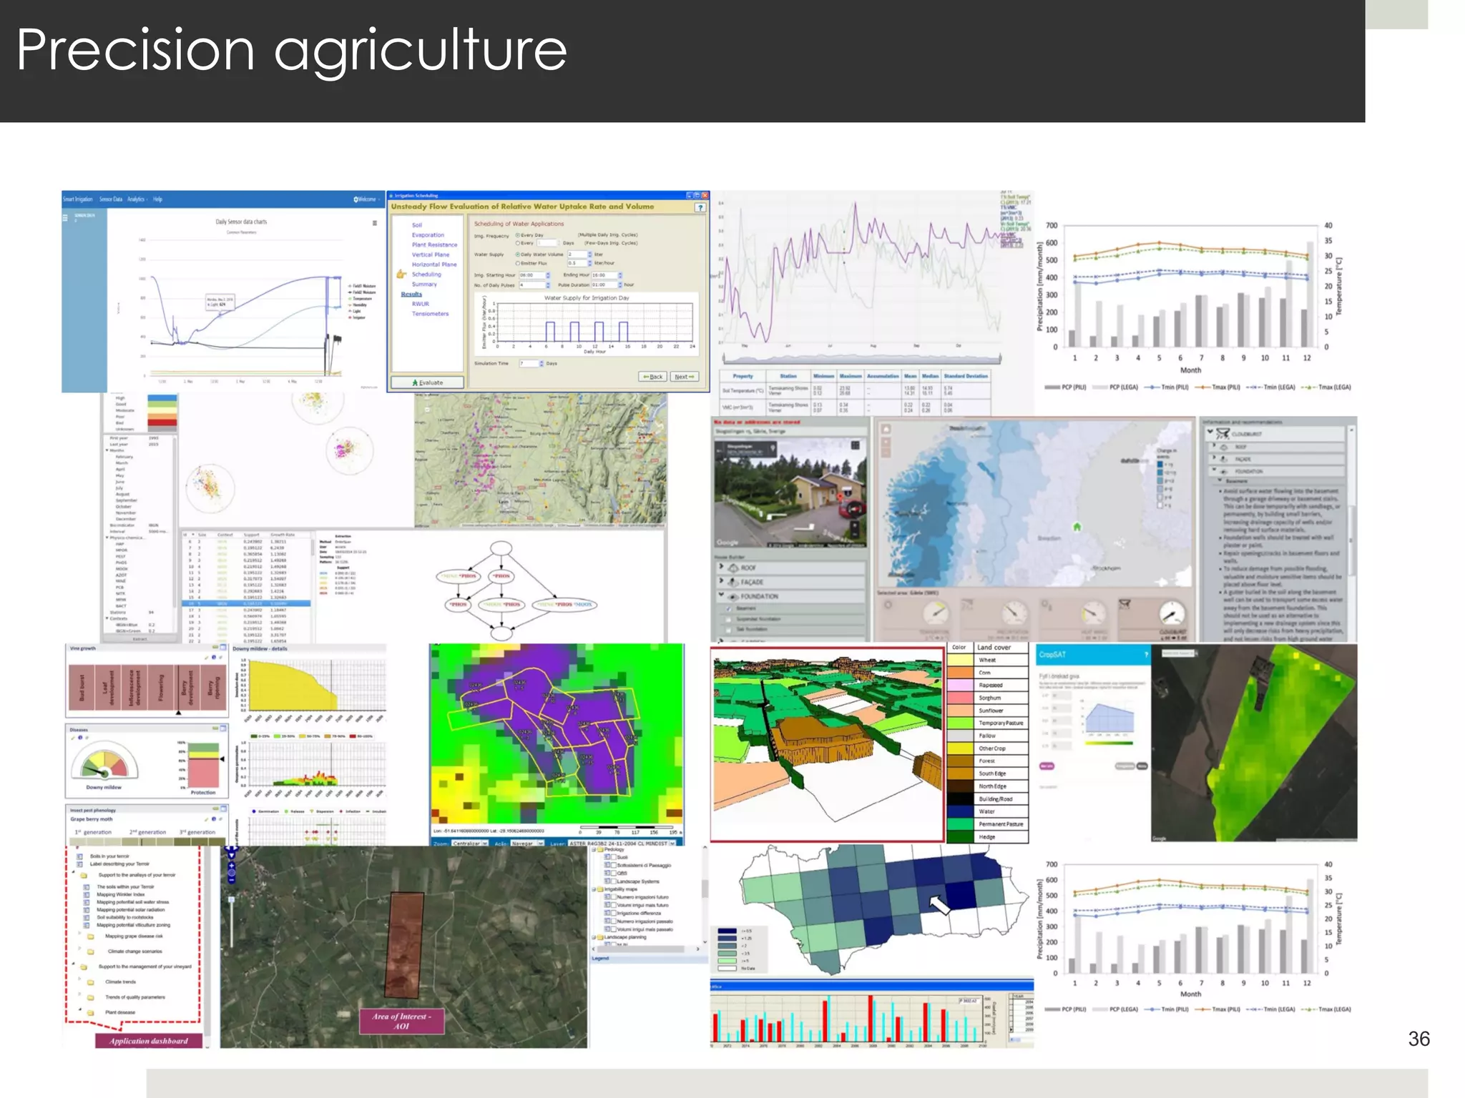The height and width of the screenshot is (1098, 1465).
Task: Click the Wheat color swatch in legend
Action: point(961,660)
